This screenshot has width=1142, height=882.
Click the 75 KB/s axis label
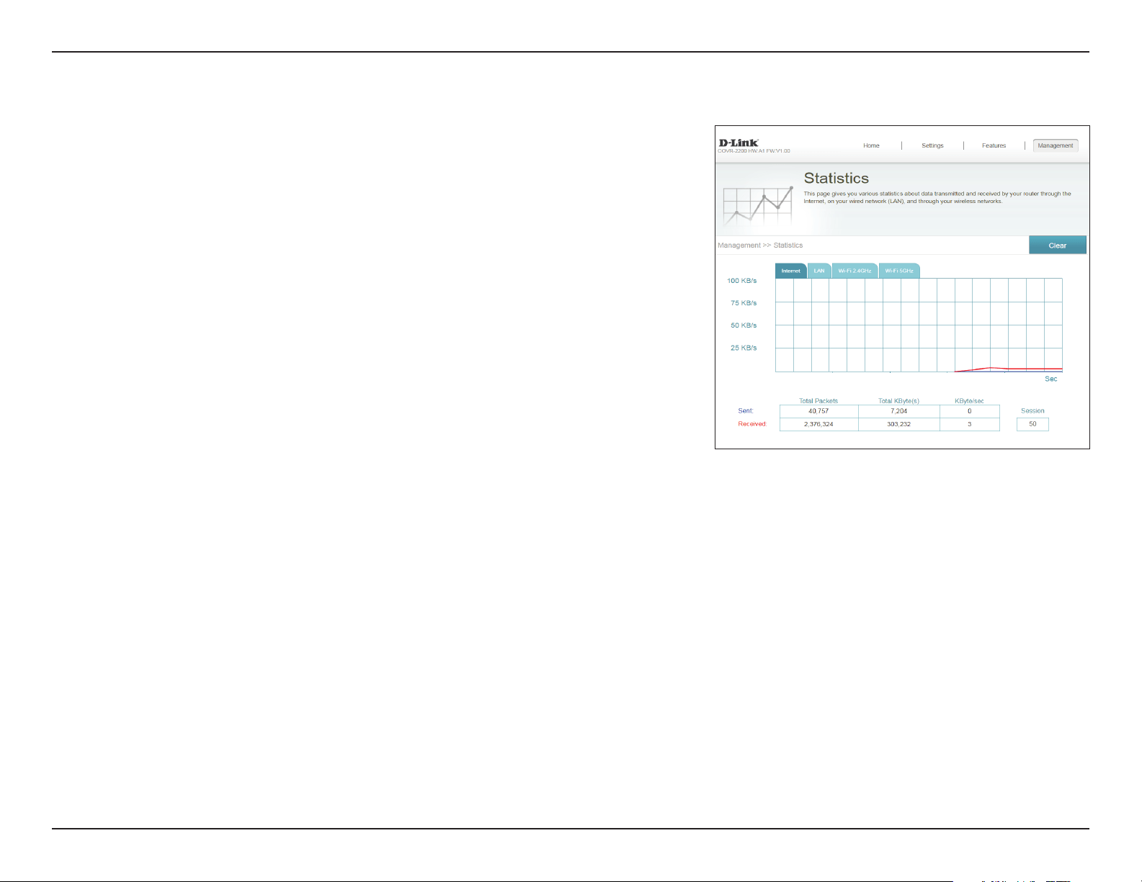point(744,303)
